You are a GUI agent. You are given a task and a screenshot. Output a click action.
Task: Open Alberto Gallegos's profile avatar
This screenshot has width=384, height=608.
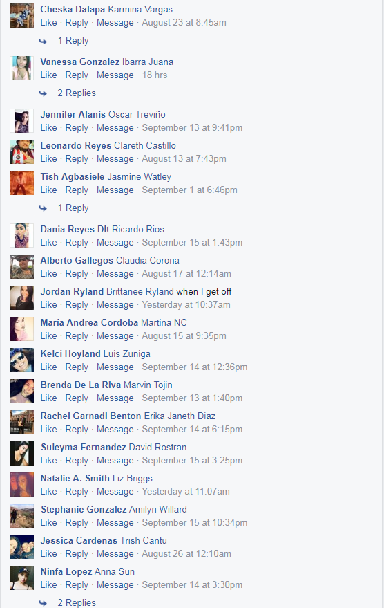point(21,267)
